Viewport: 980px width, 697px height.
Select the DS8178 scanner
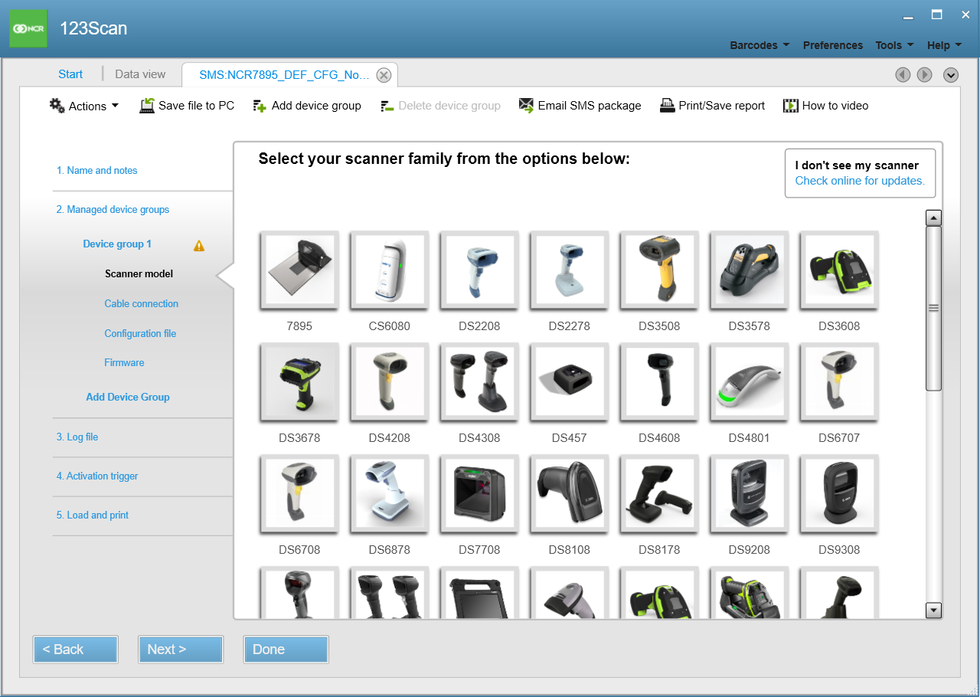[x=659, y=494]
